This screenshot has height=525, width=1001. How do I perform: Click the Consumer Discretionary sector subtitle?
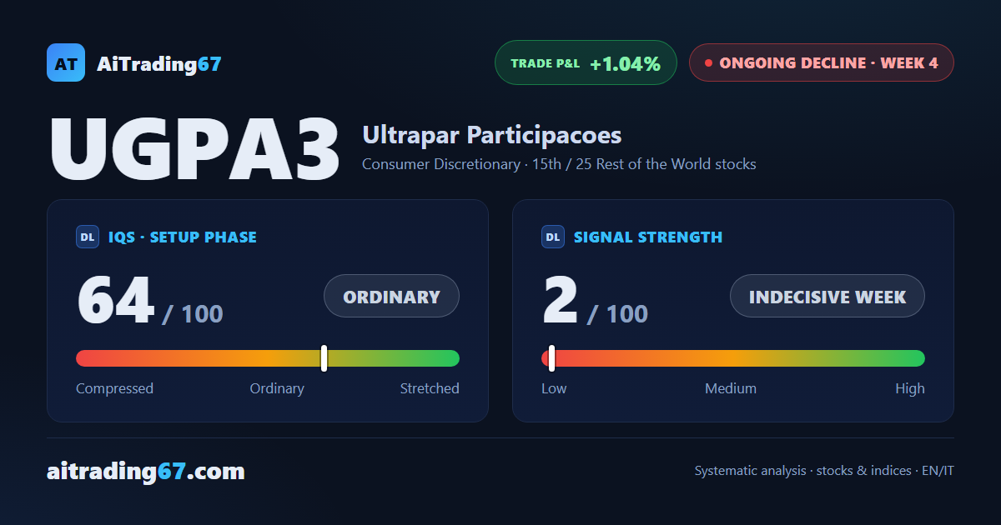(559, 164)
